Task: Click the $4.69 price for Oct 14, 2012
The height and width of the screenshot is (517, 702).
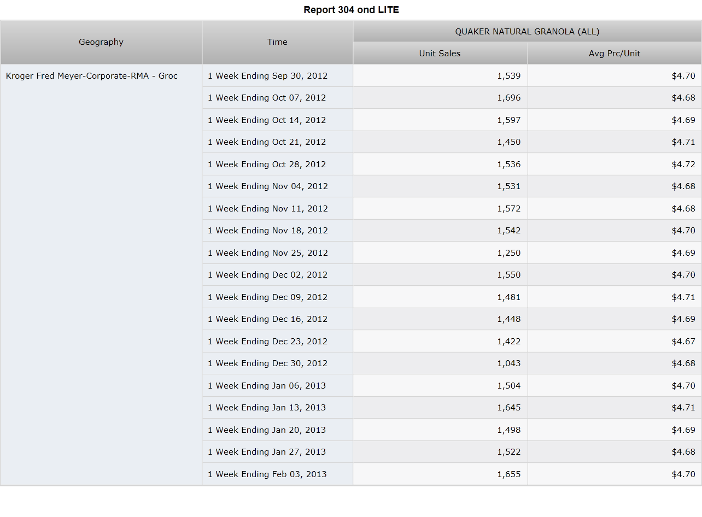Action: tap(683, 120)
